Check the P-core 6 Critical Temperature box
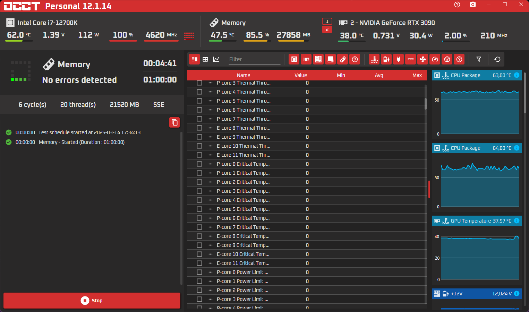Viewport: 529px width, 312px height. tap(199, 218)
